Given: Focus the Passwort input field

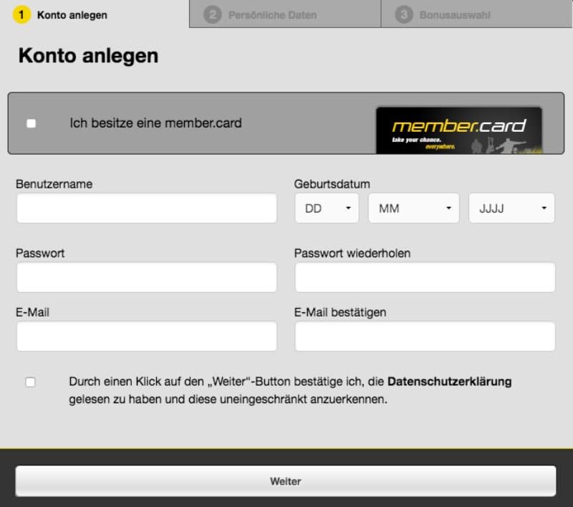Looking at the screenshot, I should tap(147, 277).
